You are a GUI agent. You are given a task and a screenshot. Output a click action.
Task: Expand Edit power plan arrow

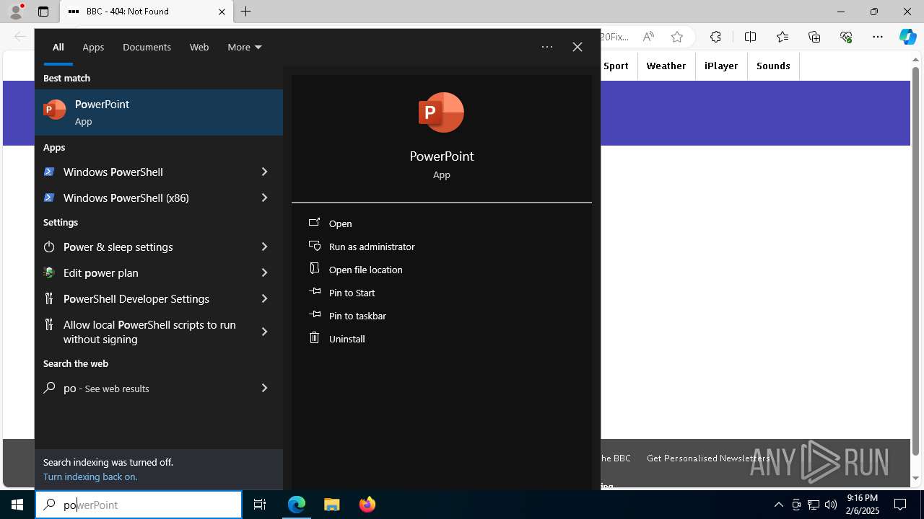(264, 272)
